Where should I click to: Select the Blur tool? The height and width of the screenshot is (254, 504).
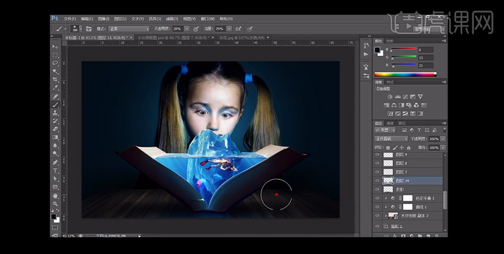tap(55, 145)
